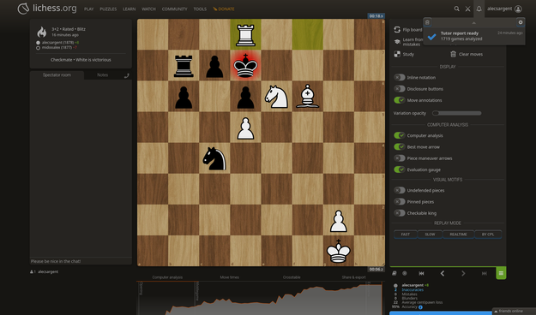Select the white knight on e6

[x=276, y=97]
